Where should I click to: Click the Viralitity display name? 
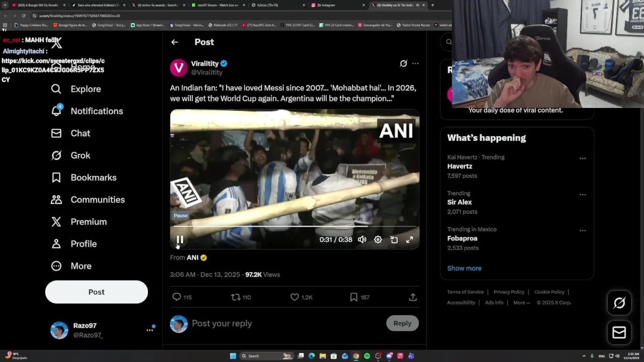(205, 63)
